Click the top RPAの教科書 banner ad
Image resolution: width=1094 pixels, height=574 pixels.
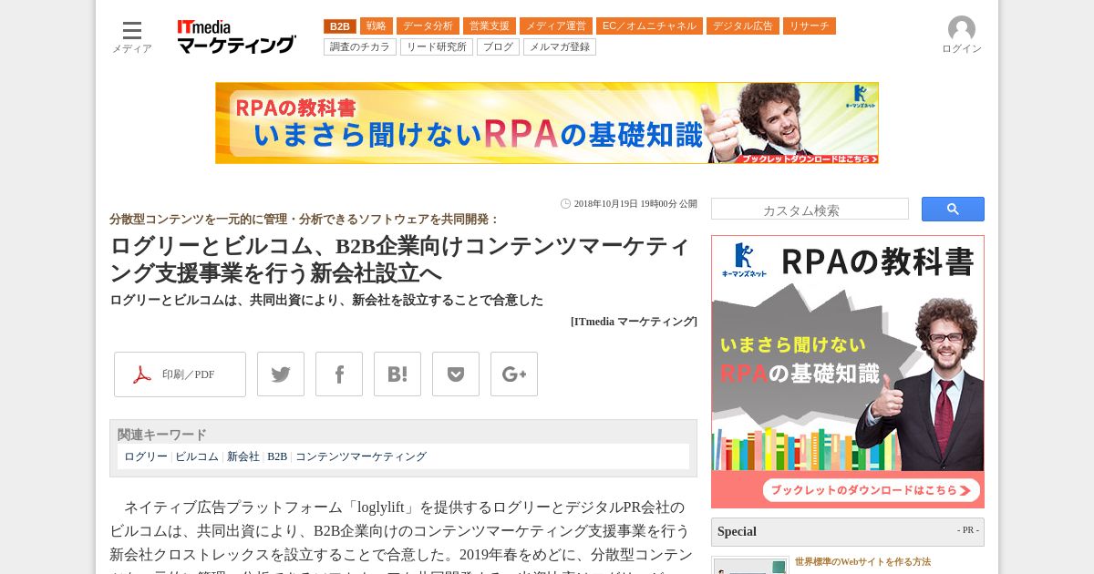click(x=547, y=123)
